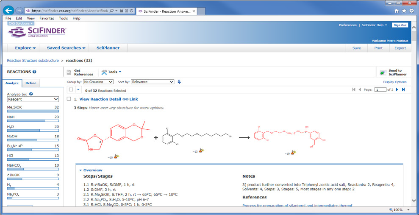
Task: Open the Favorites menu
Action: click(x=47, y=19)
